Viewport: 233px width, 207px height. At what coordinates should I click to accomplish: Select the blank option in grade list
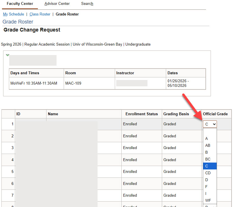pyautogui.click(x=210, y=132)
